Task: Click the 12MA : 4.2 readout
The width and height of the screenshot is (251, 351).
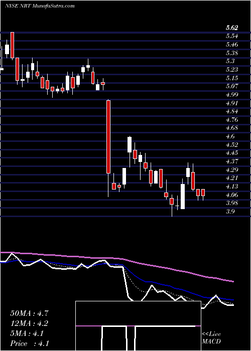Action: tap(29, 323)
